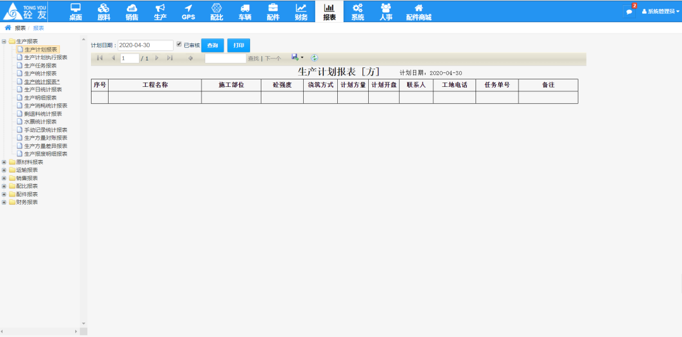Click the report search text box
The image size is (682, 337).
tap(225, 58)
